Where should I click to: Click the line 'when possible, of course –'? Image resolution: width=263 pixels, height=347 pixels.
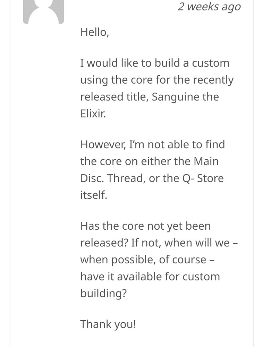pos(147,260)
